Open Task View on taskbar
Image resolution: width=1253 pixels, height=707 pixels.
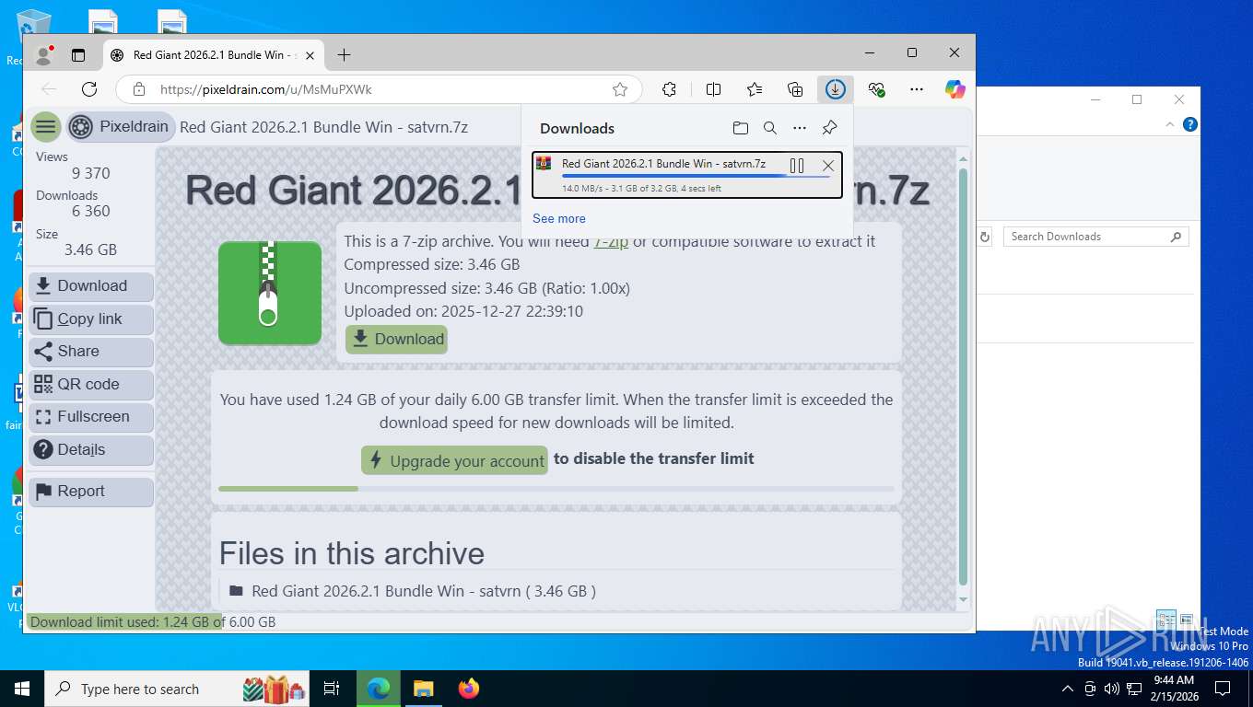click(x=332, y=689)
